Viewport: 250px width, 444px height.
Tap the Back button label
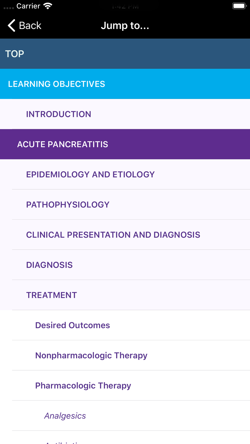pos(30,25)
